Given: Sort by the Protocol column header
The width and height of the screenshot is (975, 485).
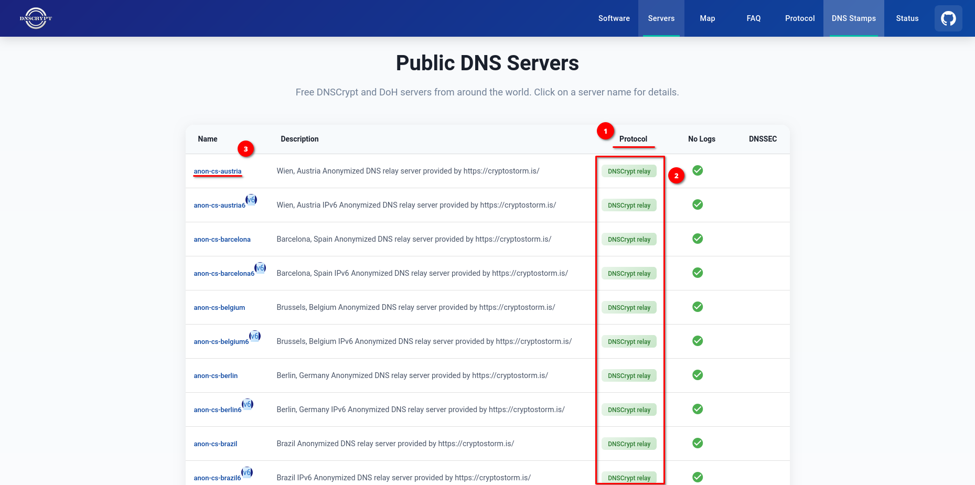Looking at the screenshot, I should [633, 139].
